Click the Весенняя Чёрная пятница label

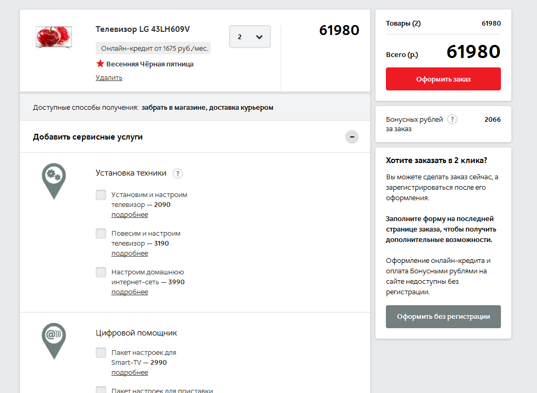[x=150, y=64]
